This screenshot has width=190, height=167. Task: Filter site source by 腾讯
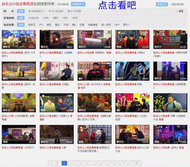tap(58, 25)
